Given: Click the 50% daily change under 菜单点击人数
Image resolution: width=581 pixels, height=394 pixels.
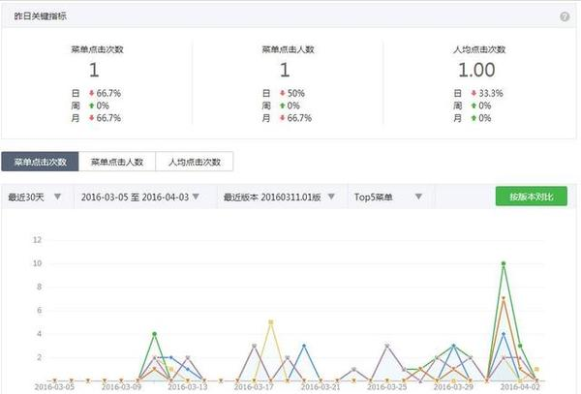Looking at the screenshot, I should point(296,93).
